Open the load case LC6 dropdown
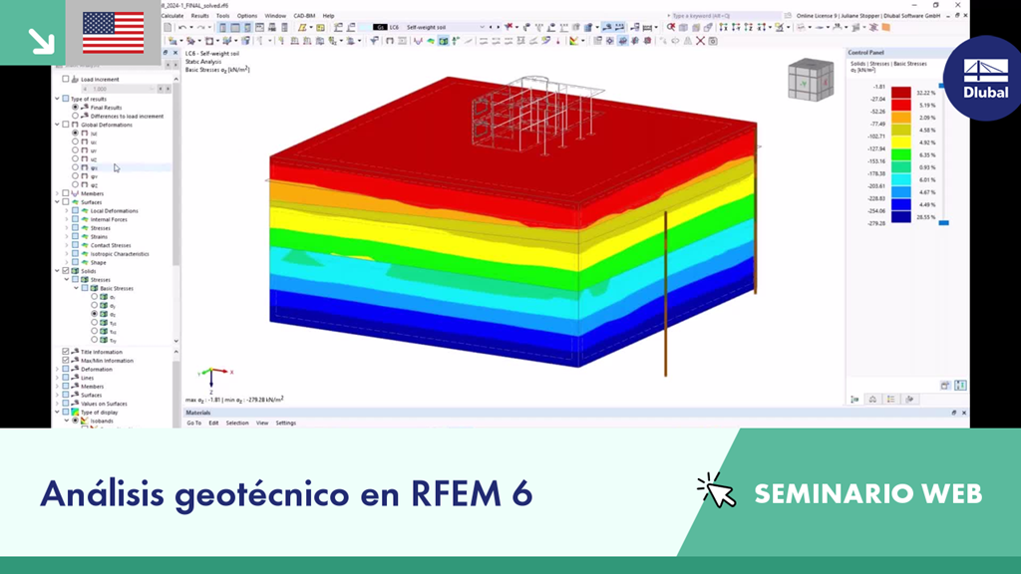 [x=482, y=27]
